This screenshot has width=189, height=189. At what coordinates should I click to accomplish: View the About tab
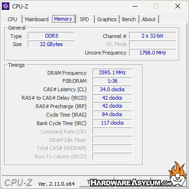[x=149, y=19]
